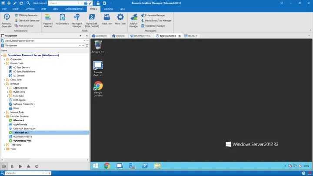Expand the Cloud Zone folder
The image size is (313, 176).
click(x=4, y=80)
